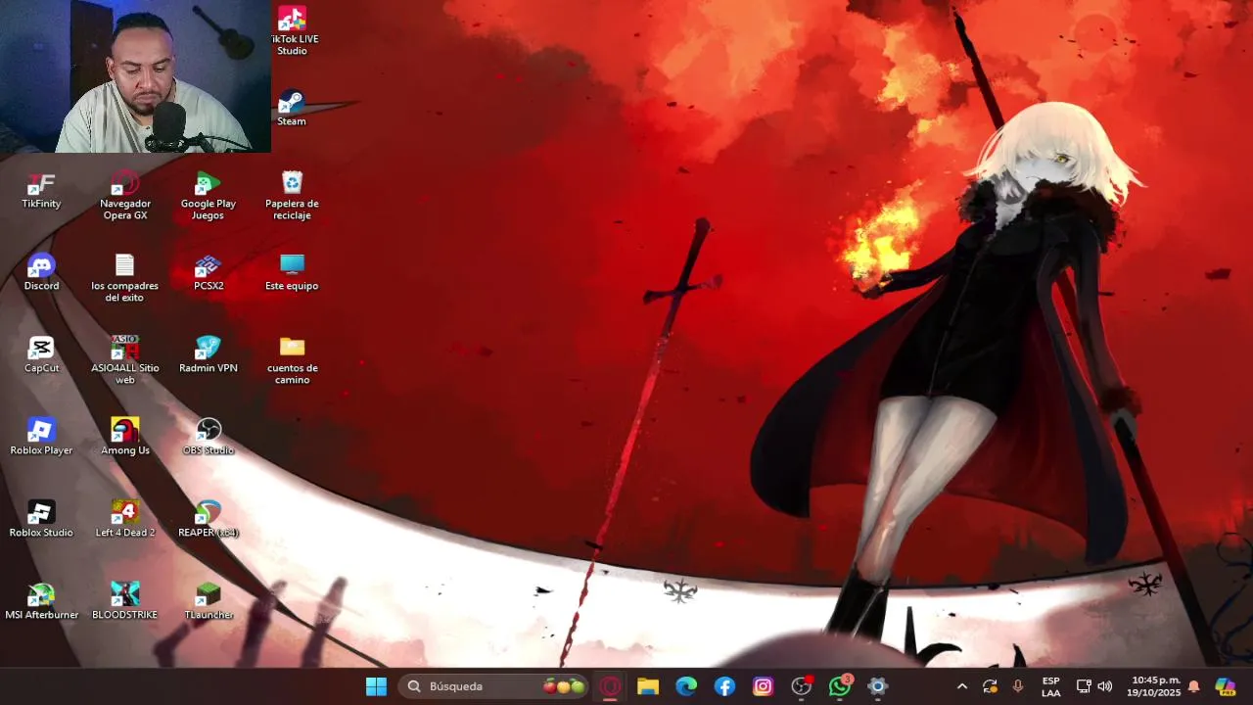Open Navegador Opera GX shortcut
The image size is (1253, 705).
(125, 196)
